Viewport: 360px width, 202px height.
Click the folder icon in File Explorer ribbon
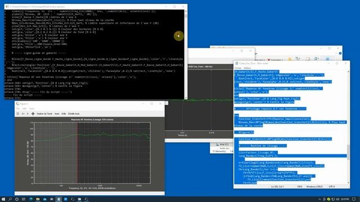290,59
